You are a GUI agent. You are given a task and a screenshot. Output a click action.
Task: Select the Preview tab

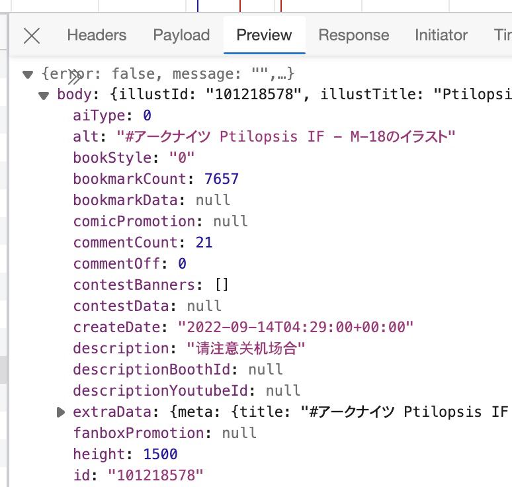pyautogui.click(x=264, y=35)
